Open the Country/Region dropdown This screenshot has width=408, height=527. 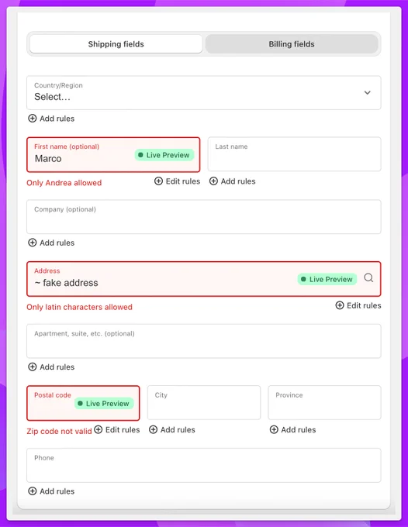pos(204,93)
